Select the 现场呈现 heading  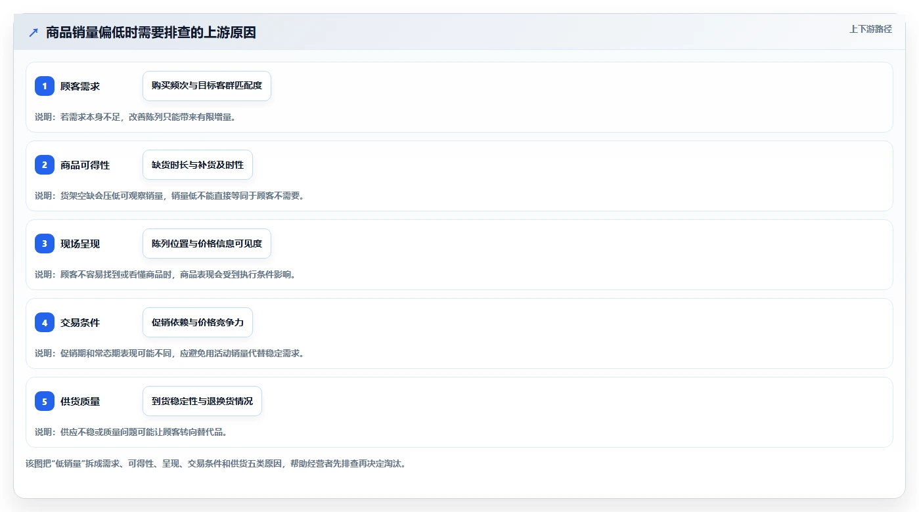80,244
